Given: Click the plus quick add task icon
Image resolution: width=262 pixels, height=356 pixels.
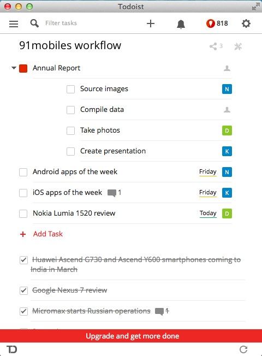Looking at the screenshot, I should coord(151,23).
